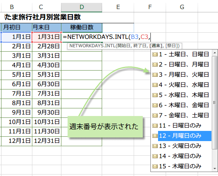Screen dimensions: 218x176
Task: Click the icon beside 3 - 月曜日、火曜日
Action: tap(155, 75)
